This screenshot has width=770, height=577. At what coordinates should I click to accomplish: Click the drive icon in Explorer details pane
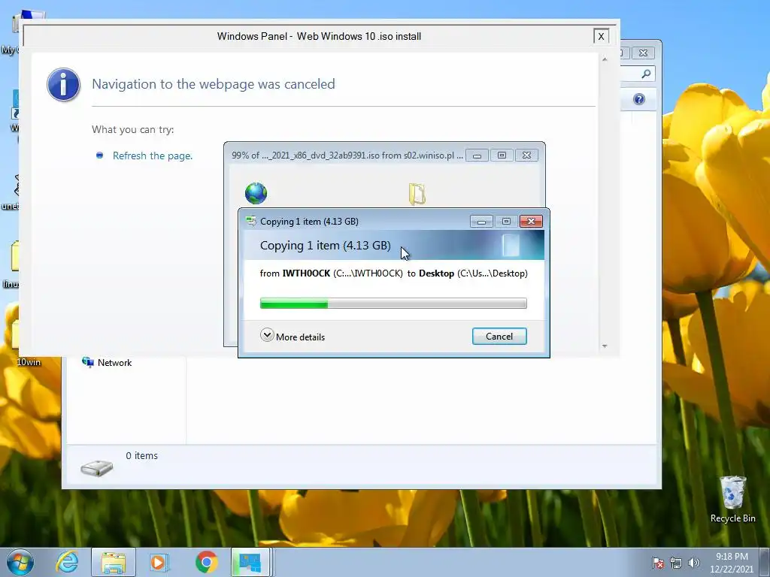(97, 468)
